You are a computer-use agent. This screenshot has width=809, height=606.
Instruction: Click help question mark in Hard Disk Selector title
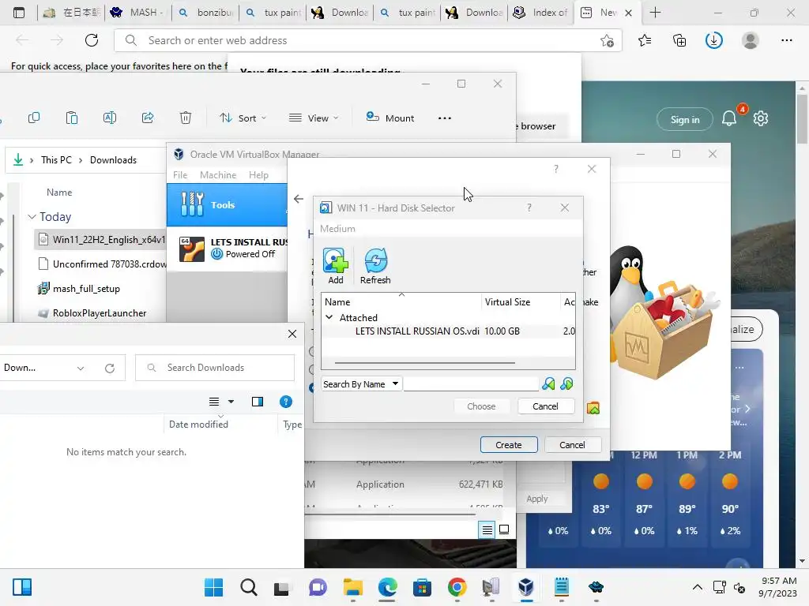click(529, 208)
